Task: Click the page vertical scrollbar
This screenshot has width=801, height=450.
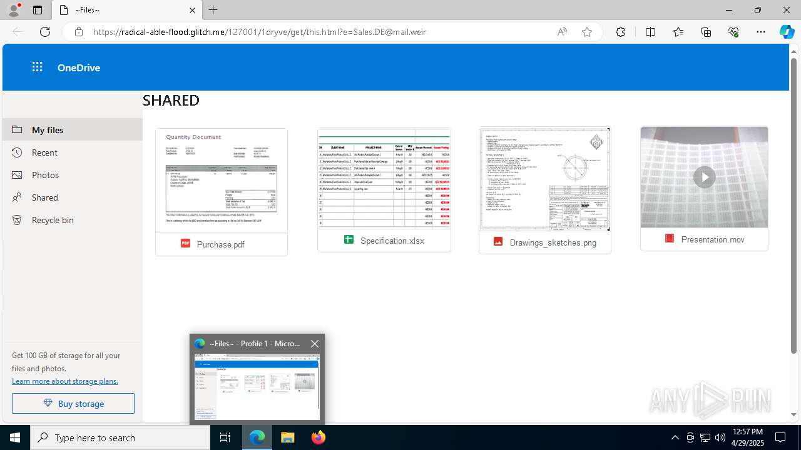Action: (x=794, y=206)
